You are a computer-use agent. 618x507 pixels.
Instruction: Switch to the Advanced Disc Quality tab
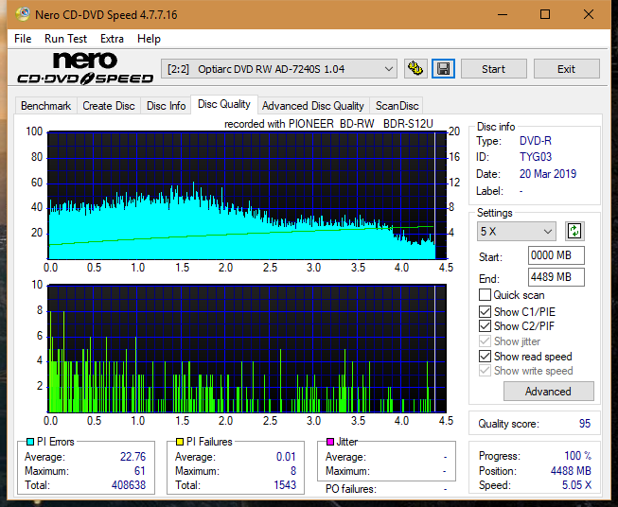click(x=313, y=106)
